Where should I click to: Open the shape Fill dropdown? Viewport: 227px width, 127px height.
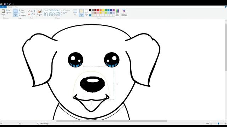pyautogui.click(x=65, y=13)
